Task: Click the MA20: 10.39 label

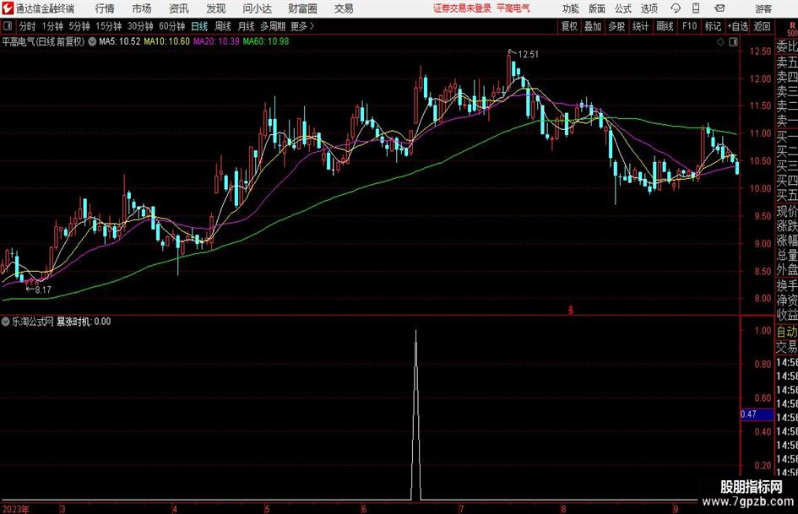Action: (x=216, y=41)
